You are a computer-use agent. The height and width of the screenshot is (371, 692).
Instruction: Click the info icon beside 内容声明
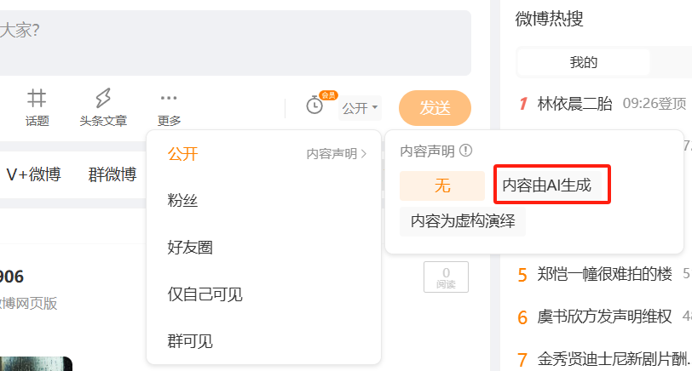click(x=465, y=151)
